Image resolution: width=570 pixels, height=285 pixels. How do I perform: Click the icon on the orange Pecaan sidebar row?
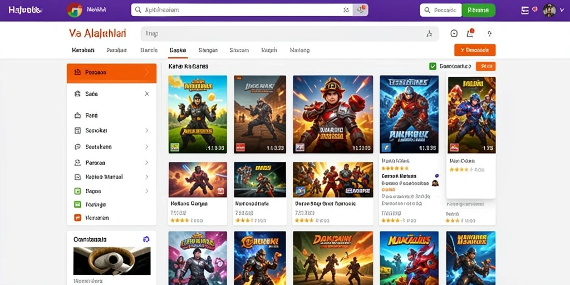click(x=77, y=72)
